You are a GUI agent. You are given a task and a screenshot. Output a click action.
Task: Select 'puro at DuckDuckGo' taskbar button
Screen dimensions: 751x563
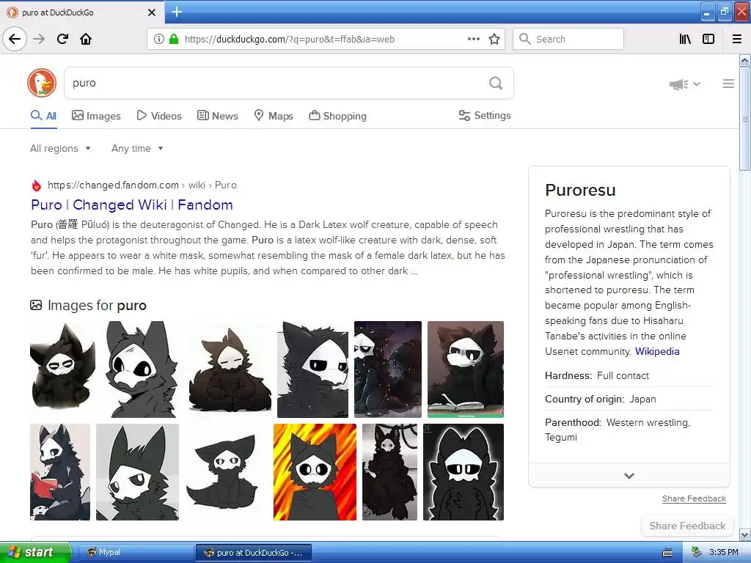click(253, 553)
